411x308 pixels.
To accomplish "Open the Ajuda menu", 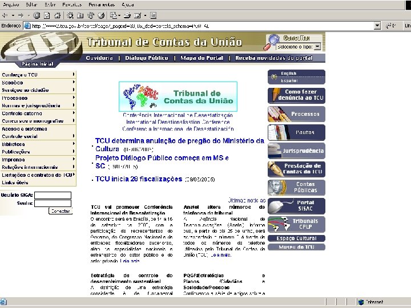I will (128, 5).
